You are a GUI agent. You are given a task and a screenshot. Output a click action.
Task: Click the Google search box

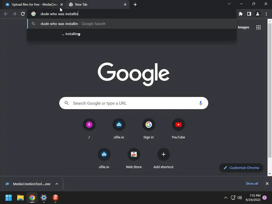(x=134, y=103)
